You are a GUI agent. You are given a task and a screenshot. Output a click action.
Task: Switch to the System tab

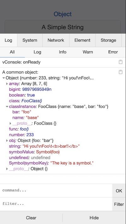click(x=30, y=40)
